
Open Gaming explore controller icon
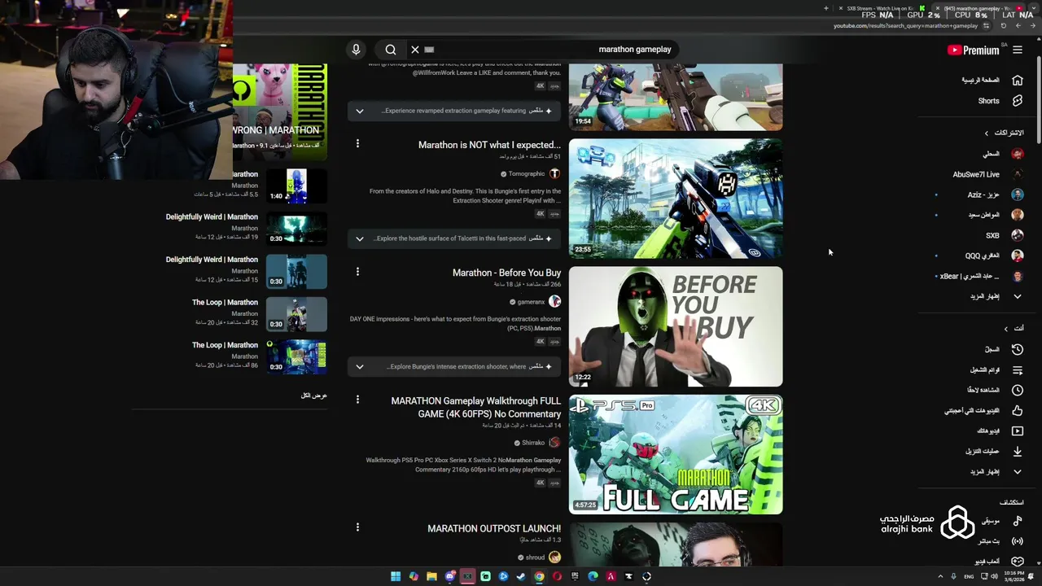coord(1018,561)
